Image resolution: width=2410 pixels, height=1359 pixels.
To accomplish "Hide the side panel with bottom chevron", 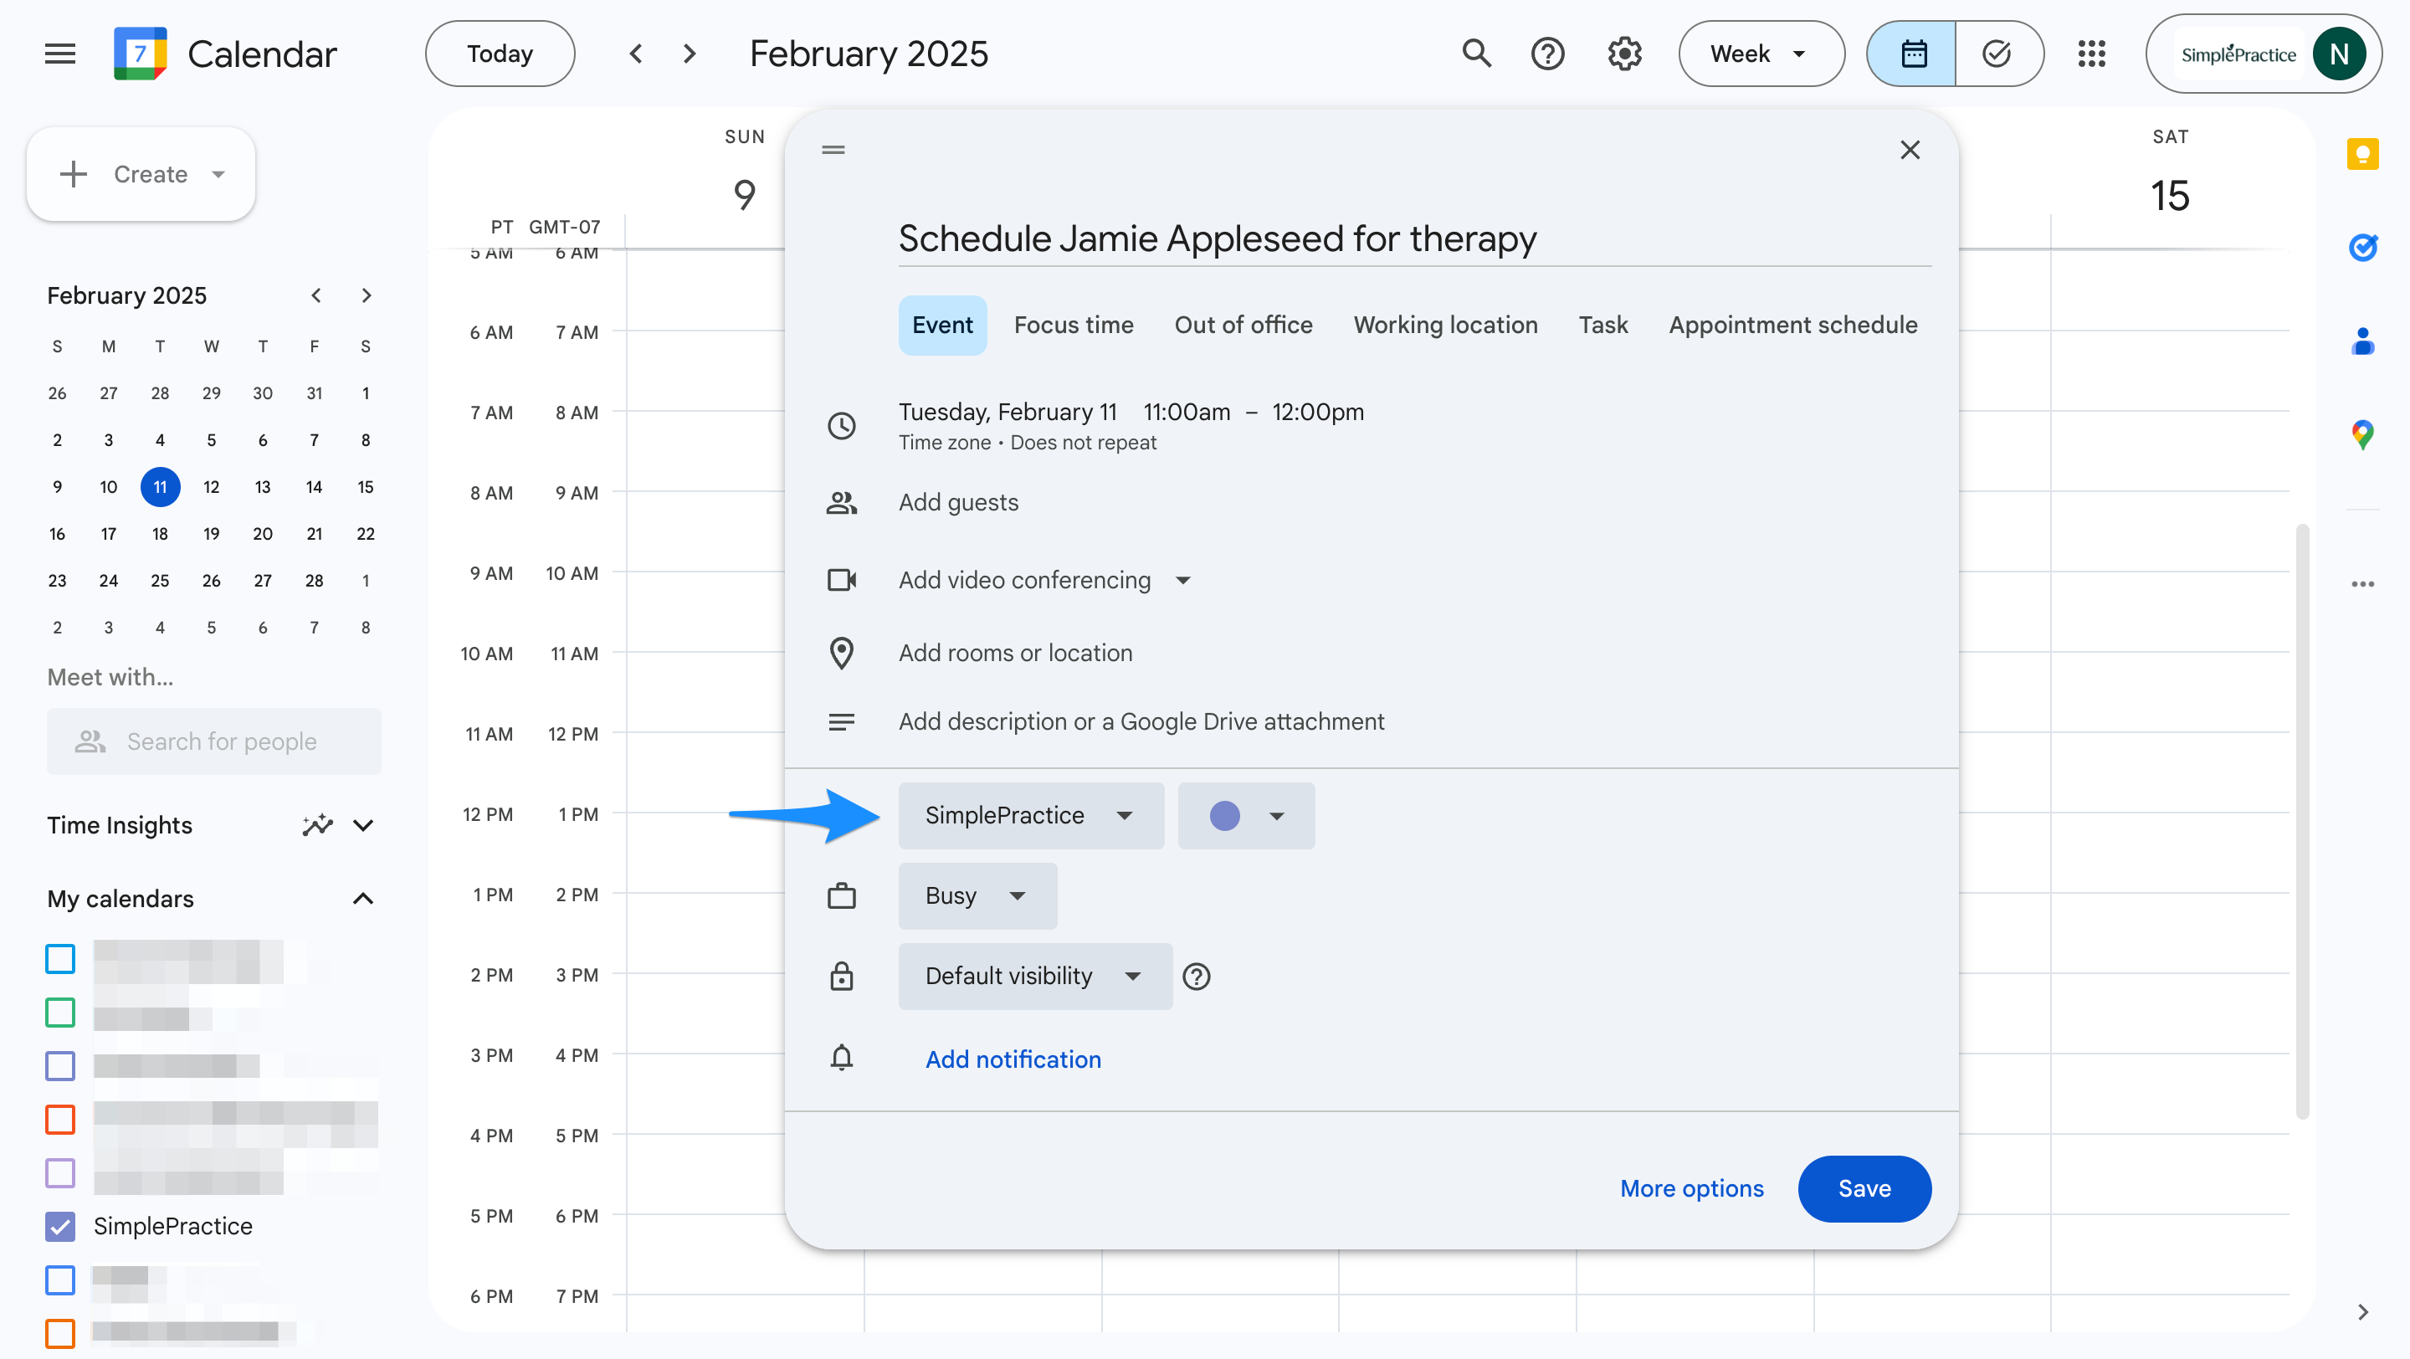I will point(2362,1311).
